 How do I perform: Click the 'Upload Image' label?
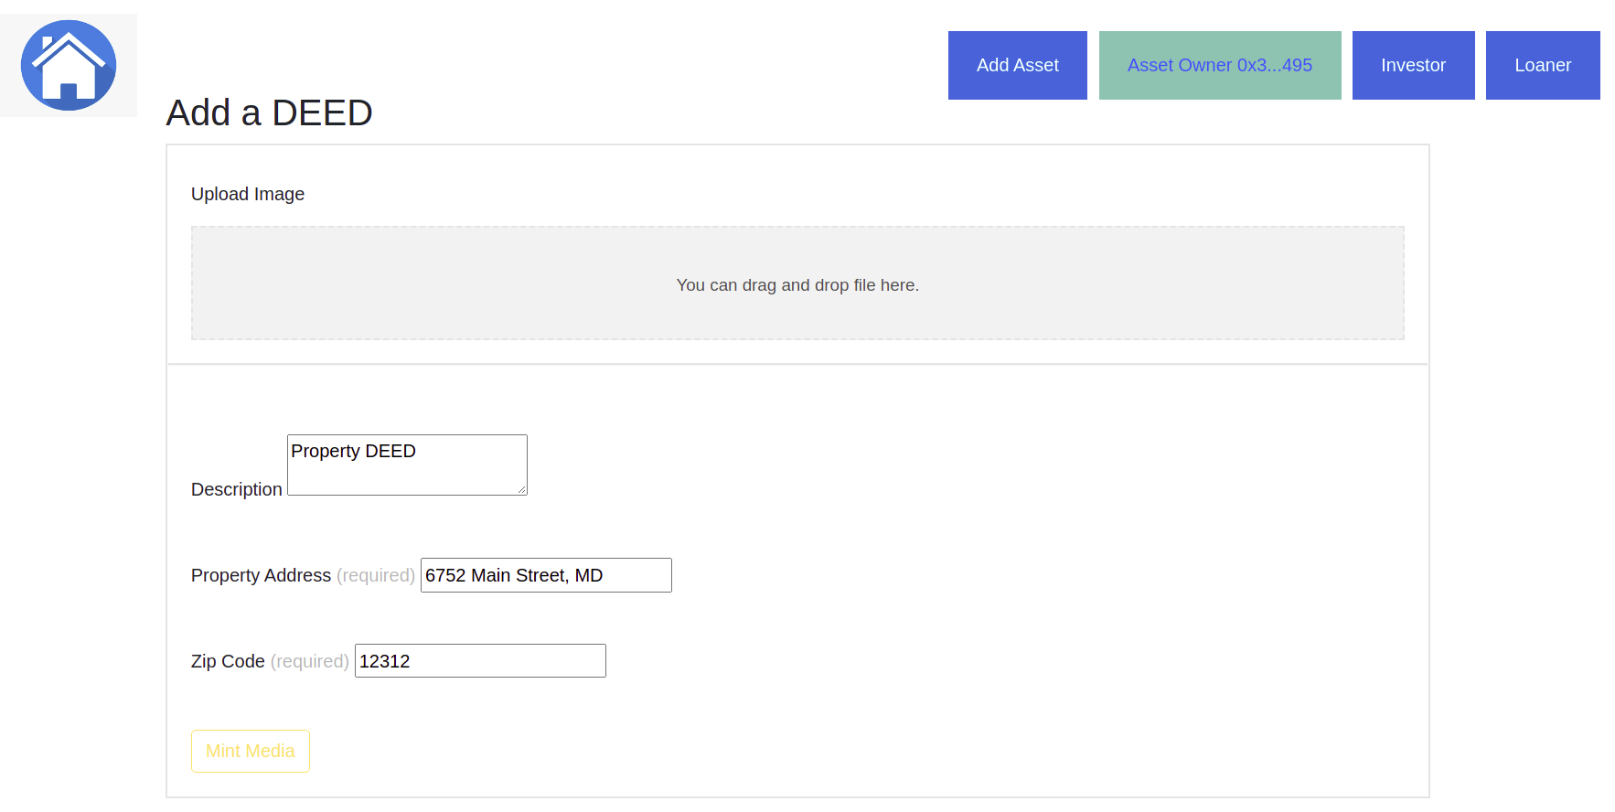(248, 194)
